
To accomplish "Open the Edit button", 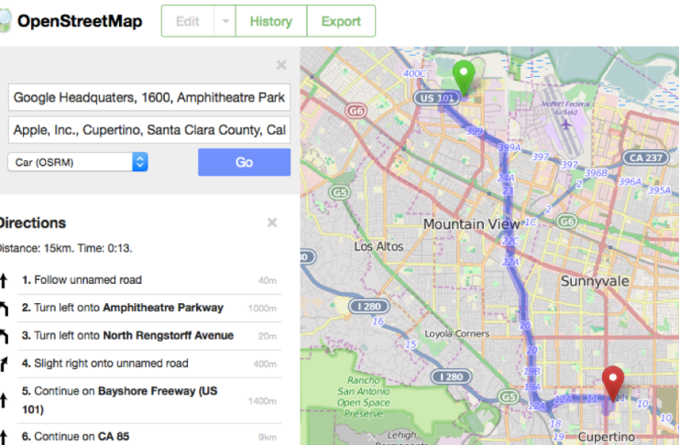I will [188, 21].
